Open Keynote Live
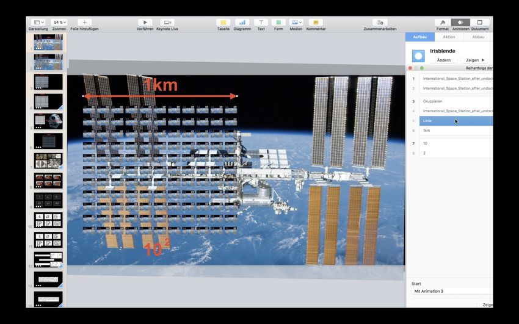The image size is (519, 324). click(167, 22)
